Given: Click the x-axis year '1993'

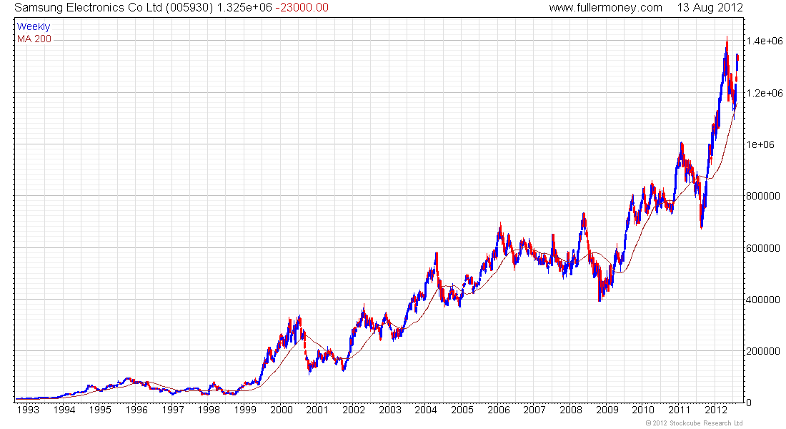Looking at the screenshot, I should pos(28,410).
